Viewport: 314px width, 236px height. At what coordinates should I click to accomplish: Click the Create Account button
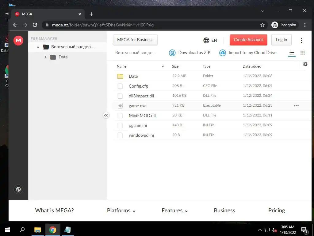[x=248, y=40]
